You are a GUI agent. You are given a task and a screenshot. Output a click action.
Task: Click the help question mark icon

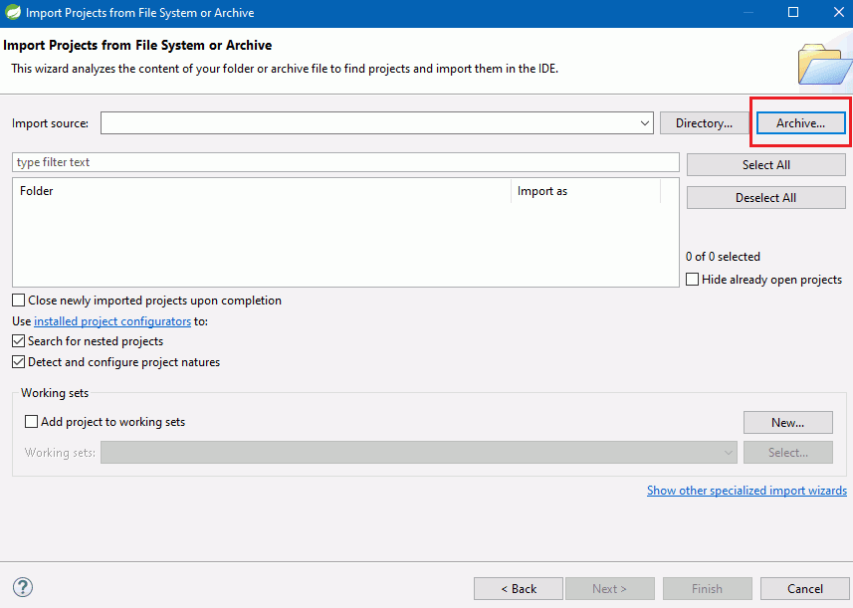pyautogui.click(x=23, y=587)
